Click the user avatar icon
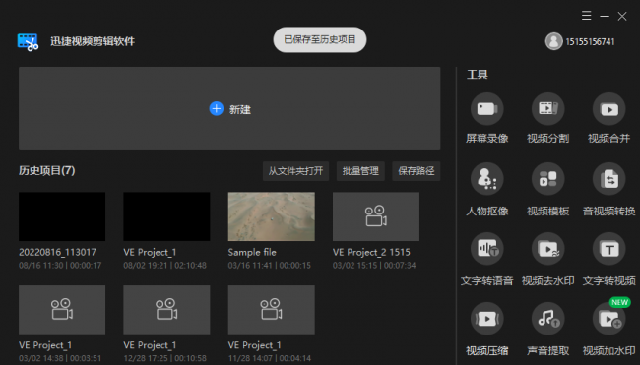This screenshot has width=640, height=365. [554, 41]
